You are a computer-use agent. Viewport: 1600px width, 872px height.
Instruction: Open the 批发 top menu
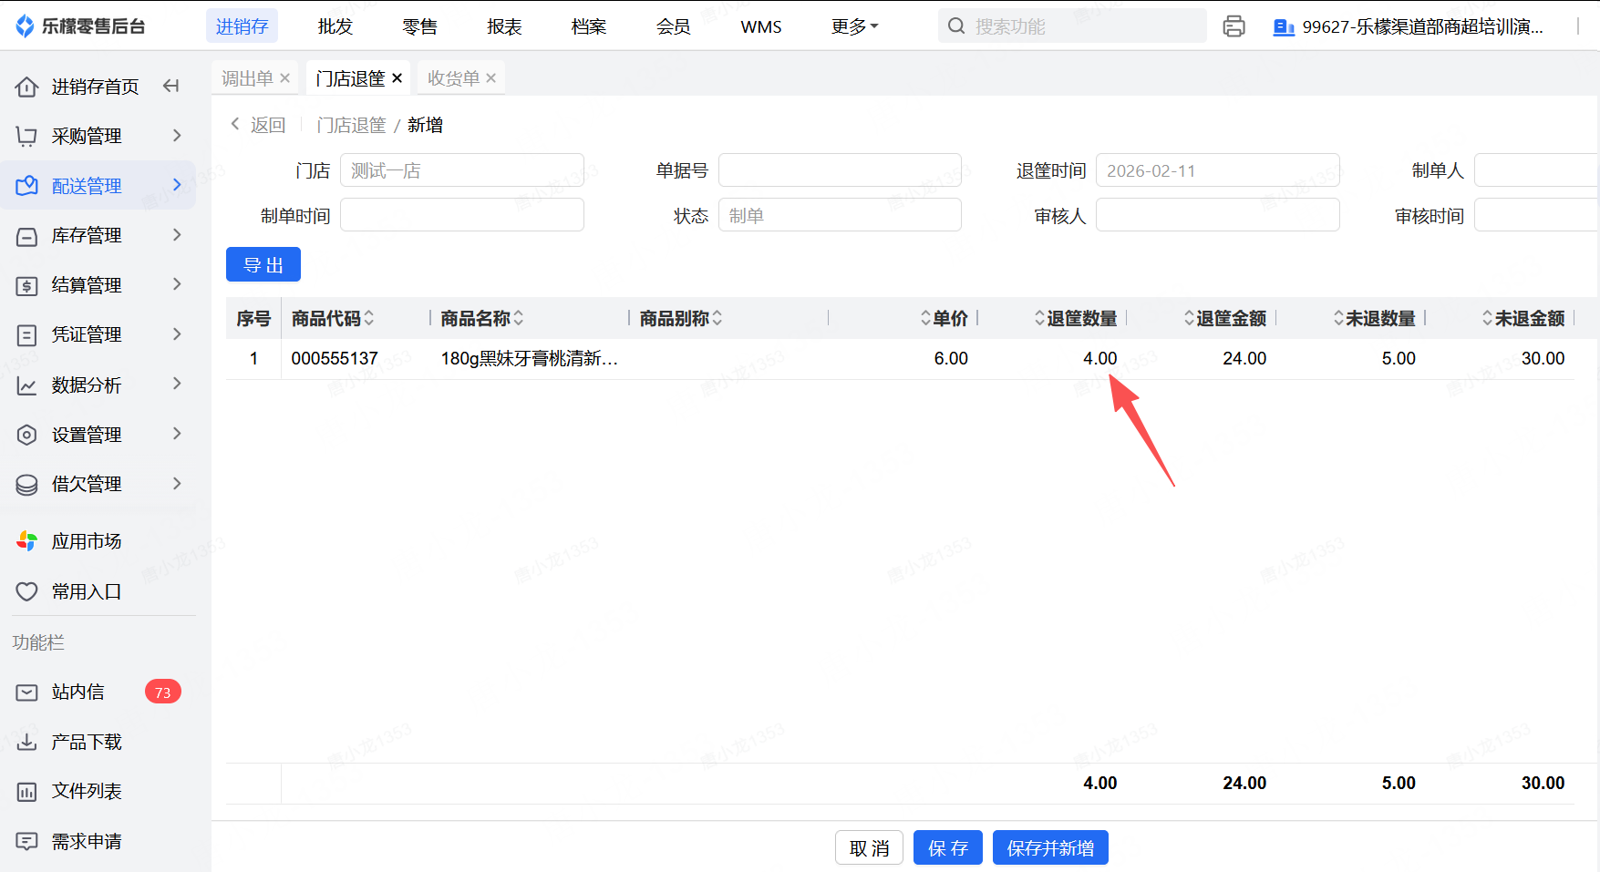[335, 26]
